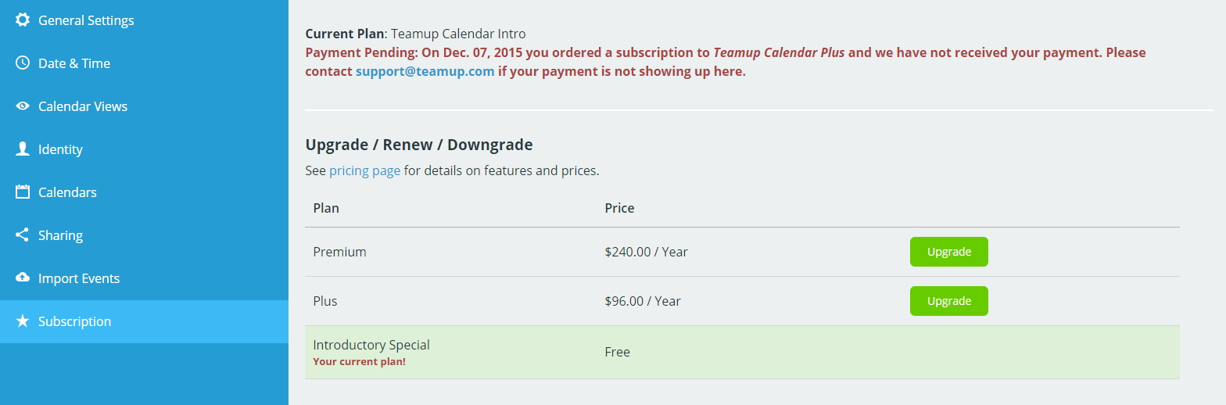Image resolution: width=1226 pixels, height=405 pixels.
Task: Select the Import Events text label
Action: click(79, 278)
